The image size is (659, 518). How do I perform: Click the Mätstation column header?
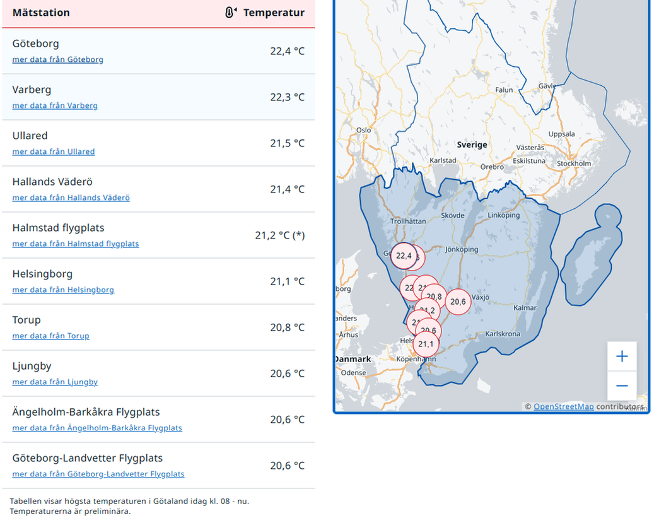[41, 13]
